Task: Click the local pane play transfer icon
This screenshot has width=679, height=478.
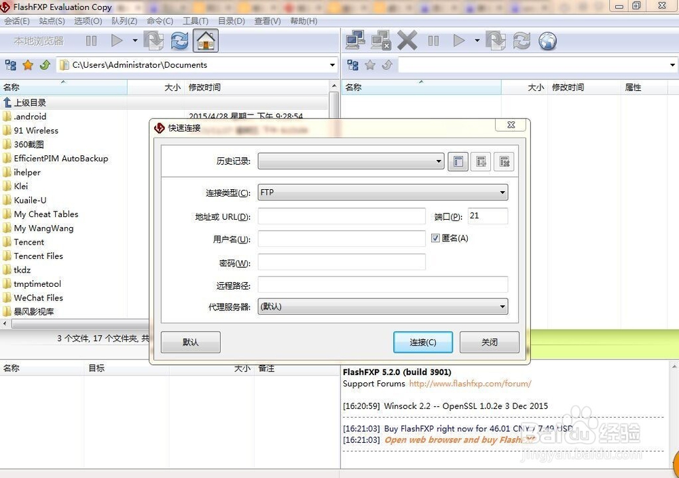Action: coord(117,41)
